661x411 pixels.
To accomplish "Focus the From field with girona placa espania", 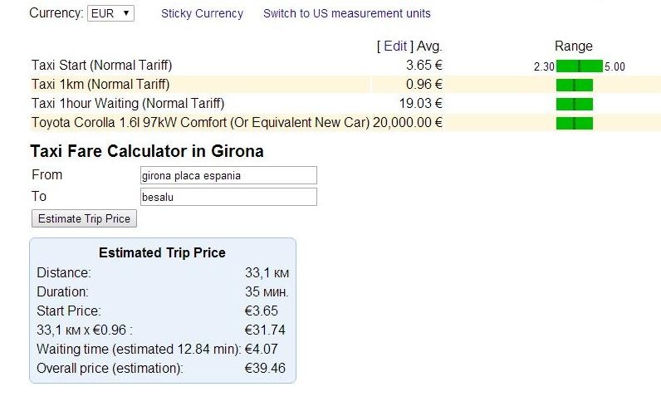I will [x=228, y=175].
